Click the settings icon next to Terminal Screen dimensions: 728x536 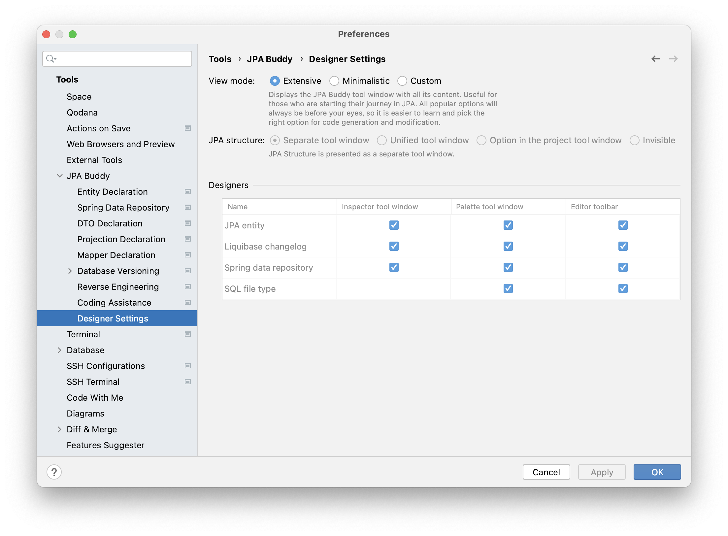tap(187, 334)
